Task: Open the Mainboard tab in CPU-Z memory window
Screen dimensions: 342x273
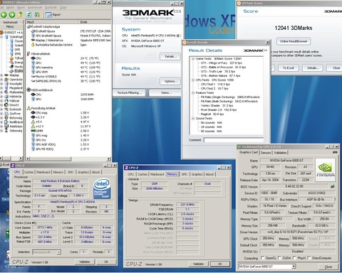Action: pyautogui.click(x=157, y=174)
